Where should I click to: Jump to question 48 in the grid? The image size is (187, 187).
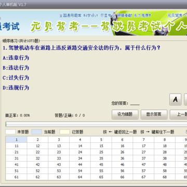[x=165, y=165]
